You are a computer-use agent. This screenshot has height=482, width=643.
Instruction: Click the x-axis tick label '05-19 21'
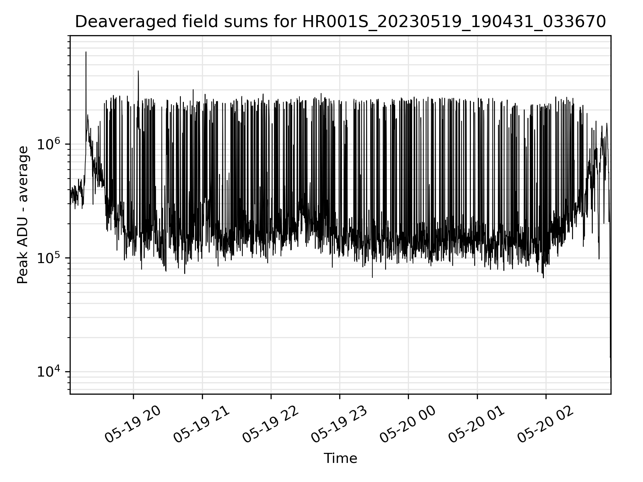202,425
